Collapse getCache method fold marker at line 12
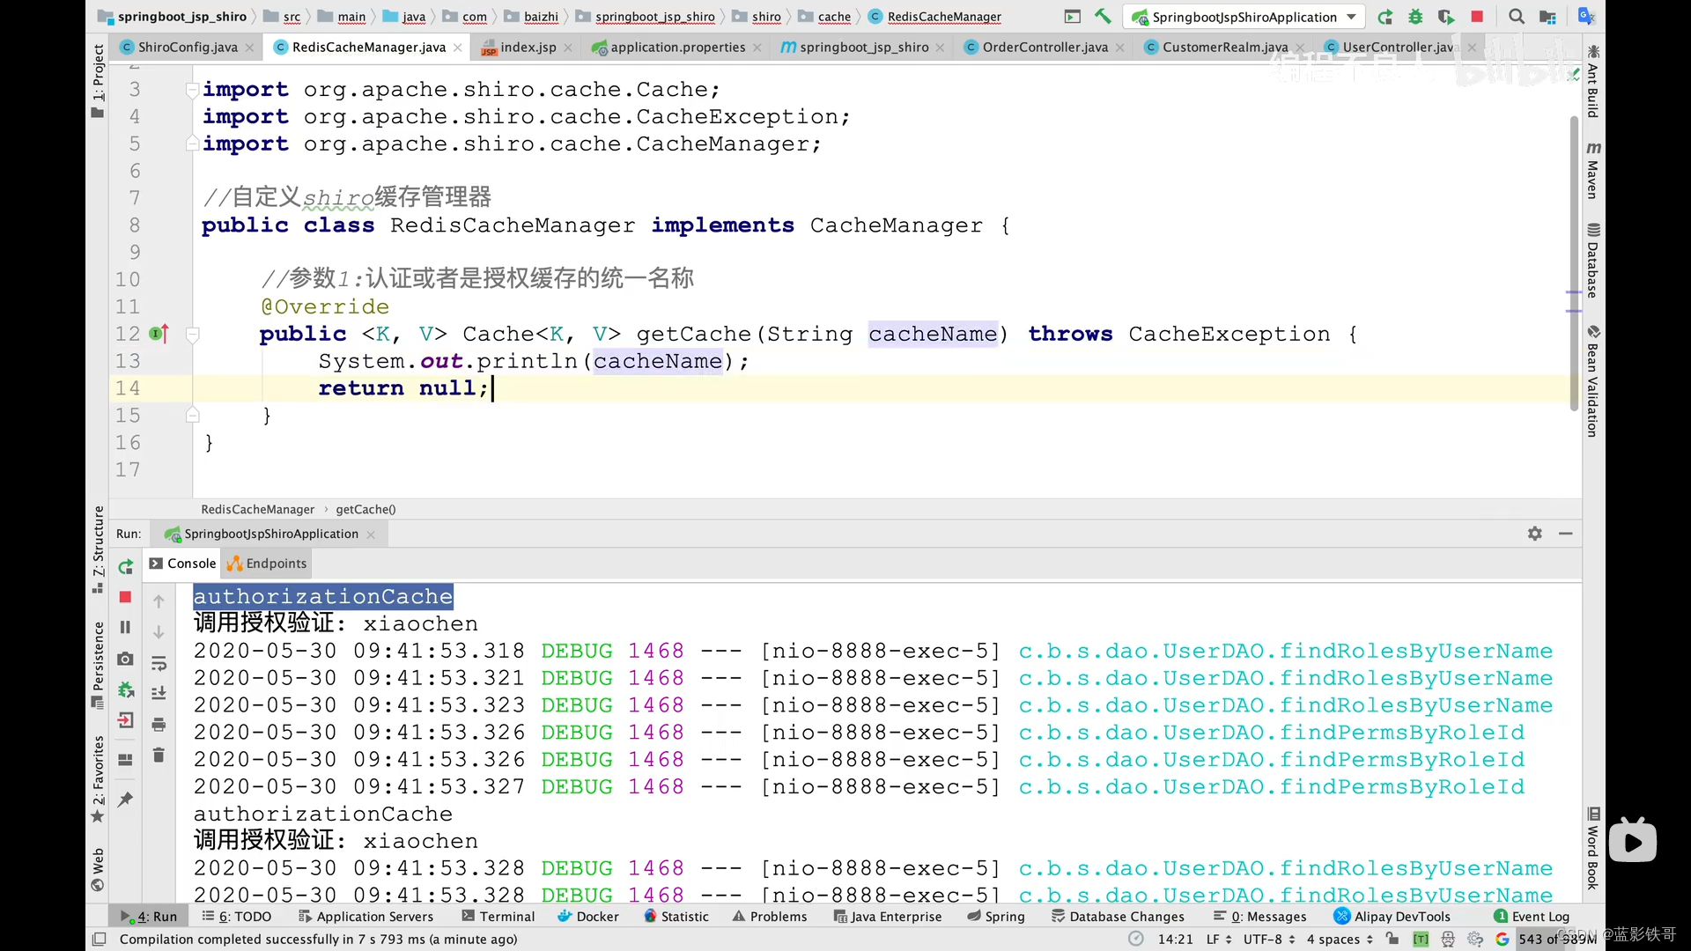Viewport: 1691px width, 951px height. [192, 334]
